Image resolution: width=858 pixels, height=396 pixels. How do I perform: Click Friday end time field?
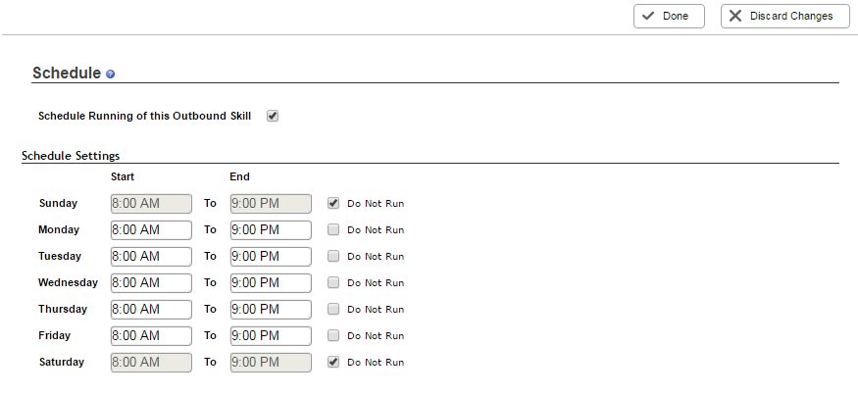click(271, 336)
